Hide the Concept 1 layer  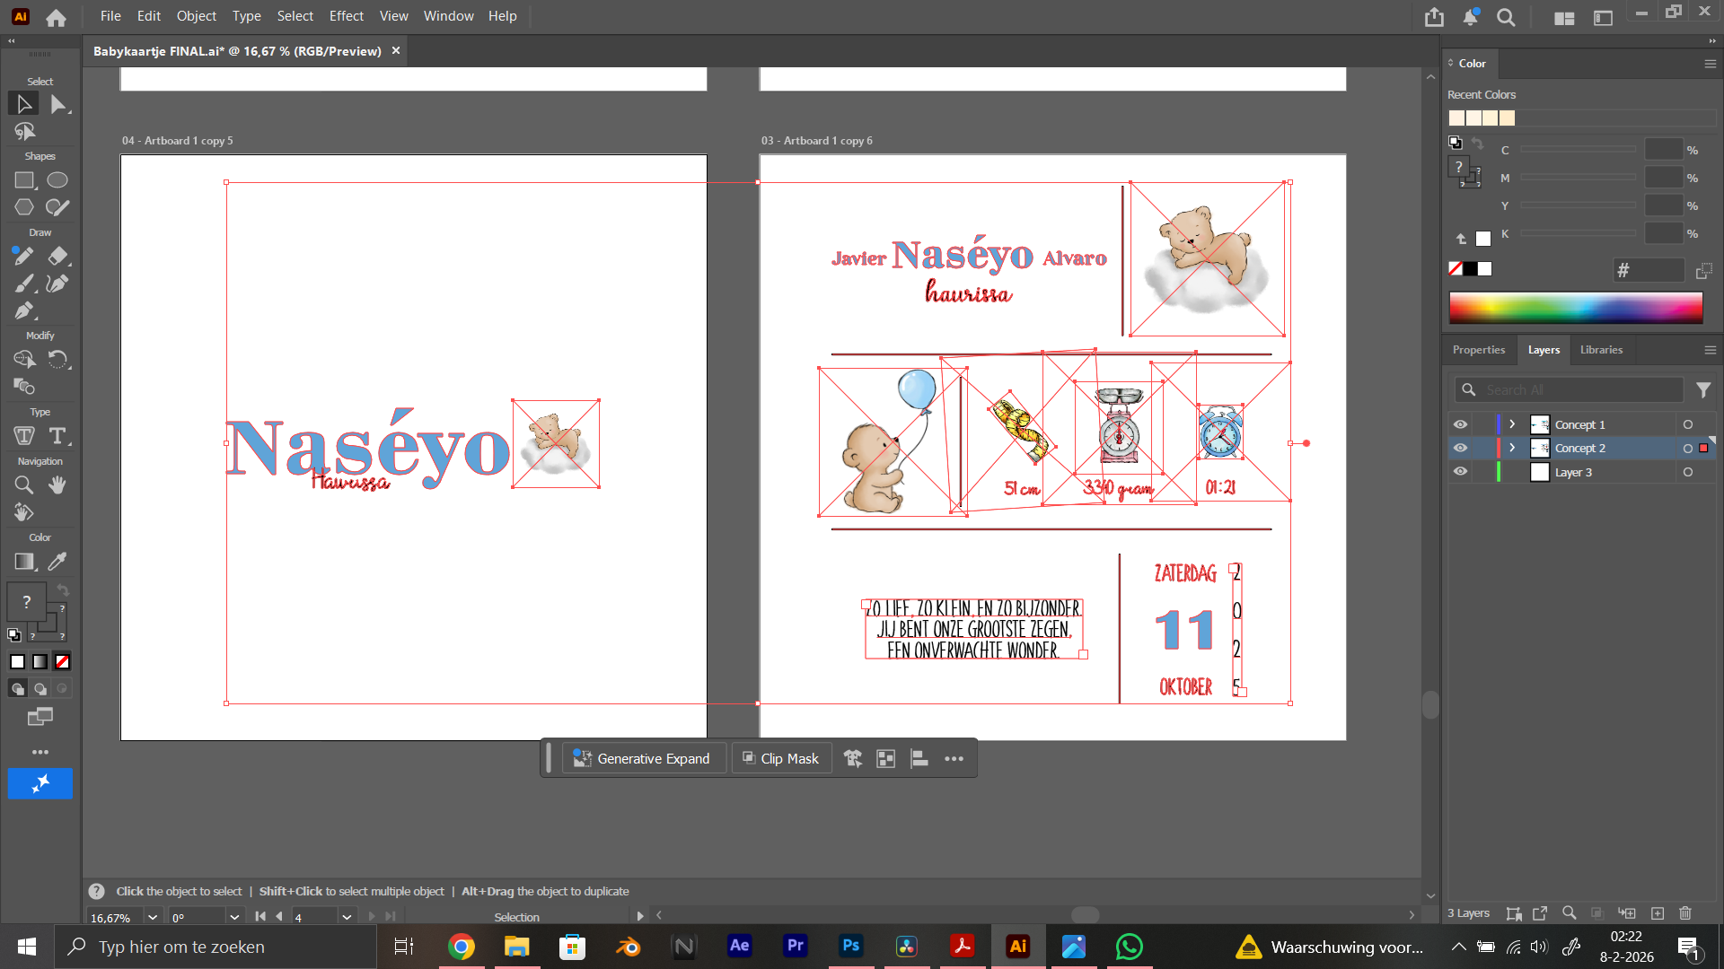point(1461,424)
